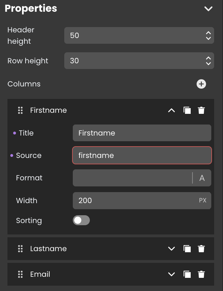This screenshot has width=223, height=291.
Task: Increase the Header height value
Action: 208,33
